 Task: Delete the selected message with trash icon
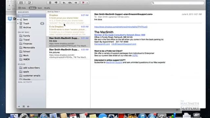pyautogui.click(x=50, y=3)
